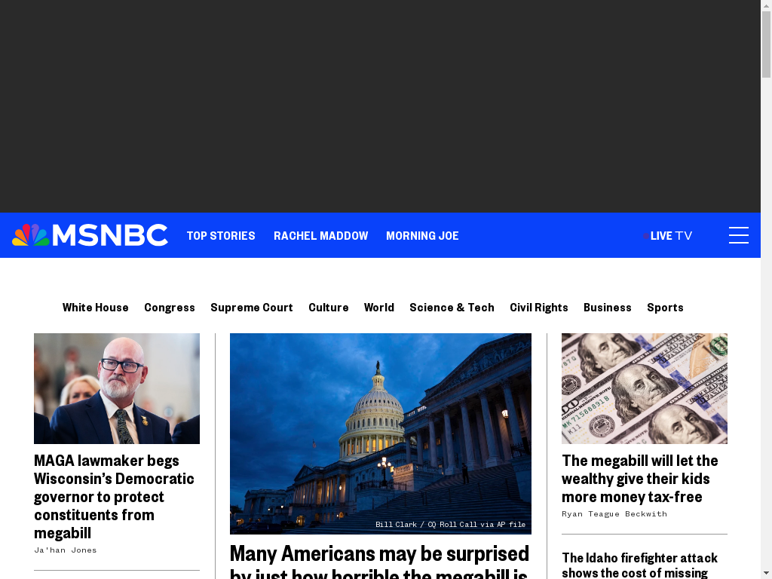Open the hamburger menu icon
Viewport: 772px width, 579px height.
pyautogui.click(x=739, y=235)
